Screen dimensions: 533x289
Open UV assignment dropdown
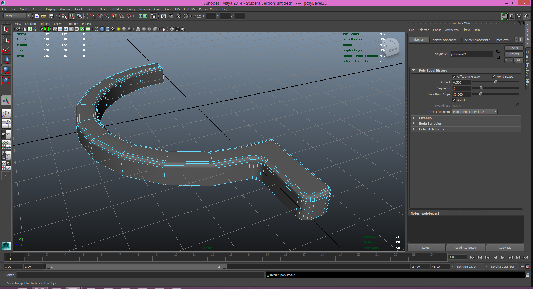click(x=474, y=112)
